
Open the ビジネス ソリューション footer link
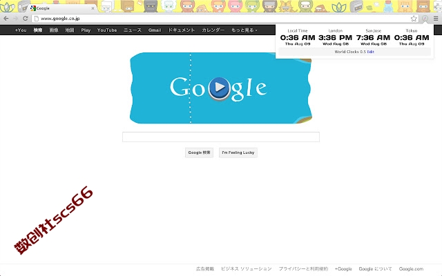247,269
